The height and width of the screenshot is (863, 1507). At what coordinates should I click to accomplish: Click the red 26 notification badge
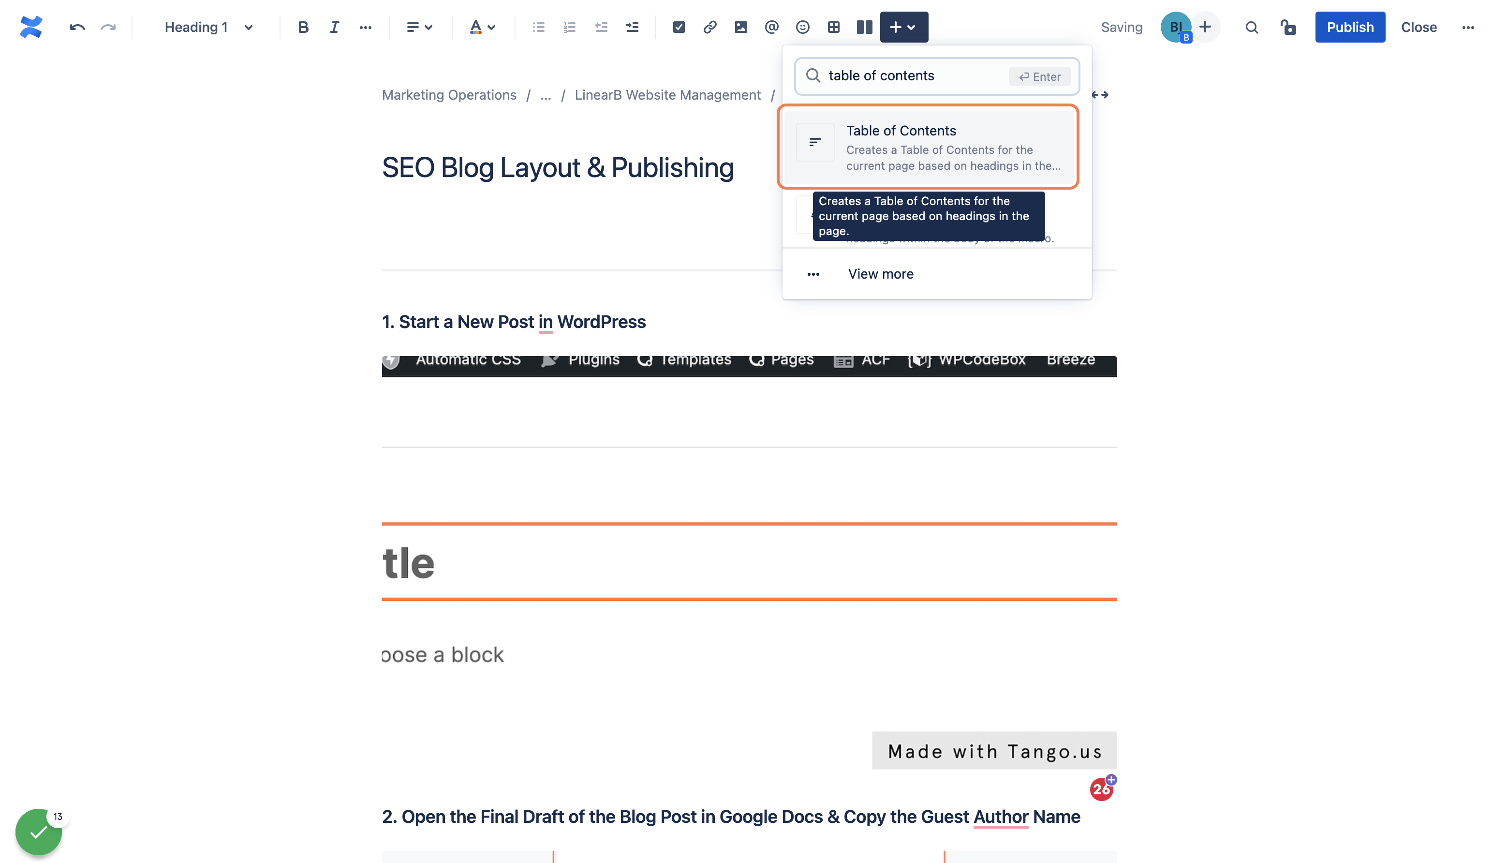[1102, 789]
